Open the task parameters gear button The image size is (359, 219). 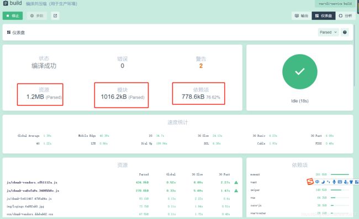coord(37,16)
